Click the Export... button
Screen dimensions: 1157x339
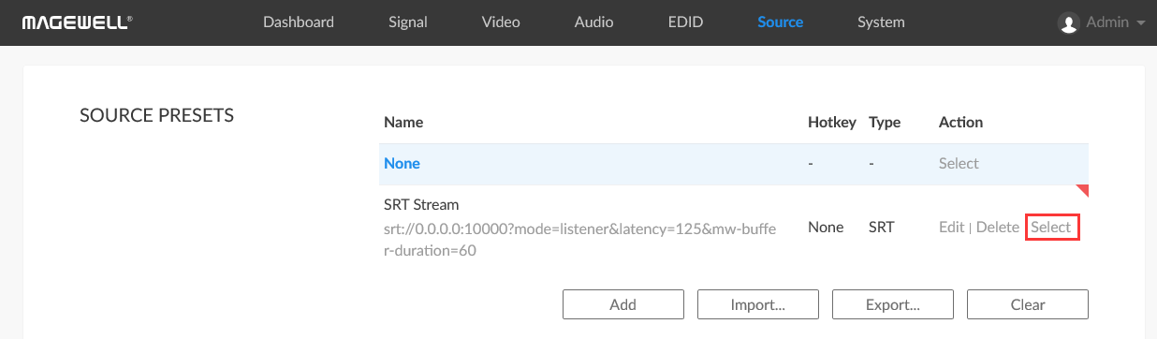coord(893,304)
